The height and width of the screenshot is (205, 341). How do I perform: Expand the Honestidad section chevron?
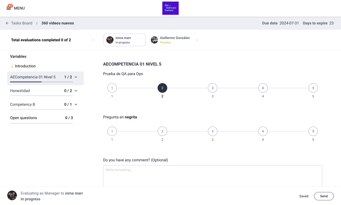click(76, 91)
